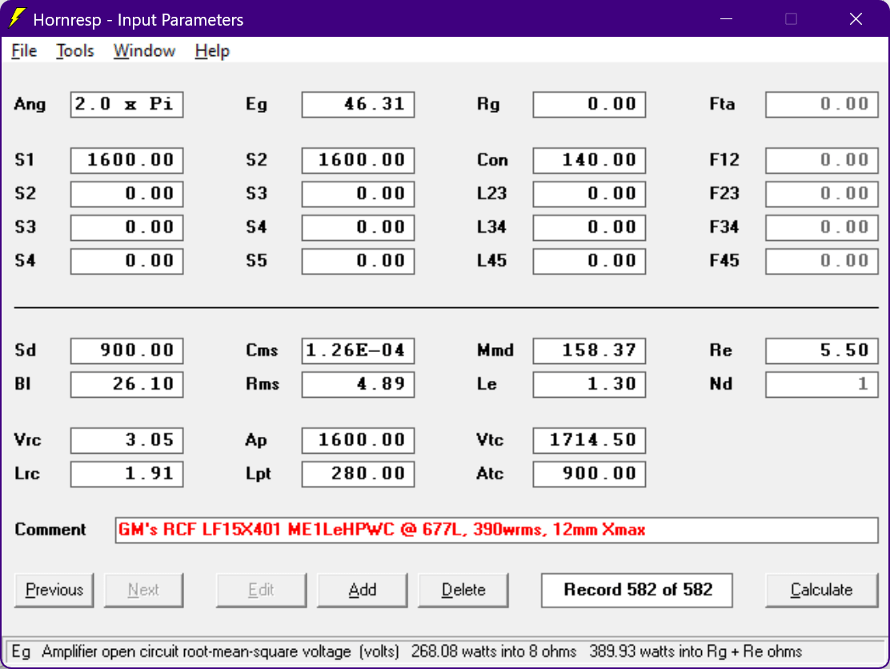Open the Help menu
Screen dimensions: 890x669
(212, 51)
